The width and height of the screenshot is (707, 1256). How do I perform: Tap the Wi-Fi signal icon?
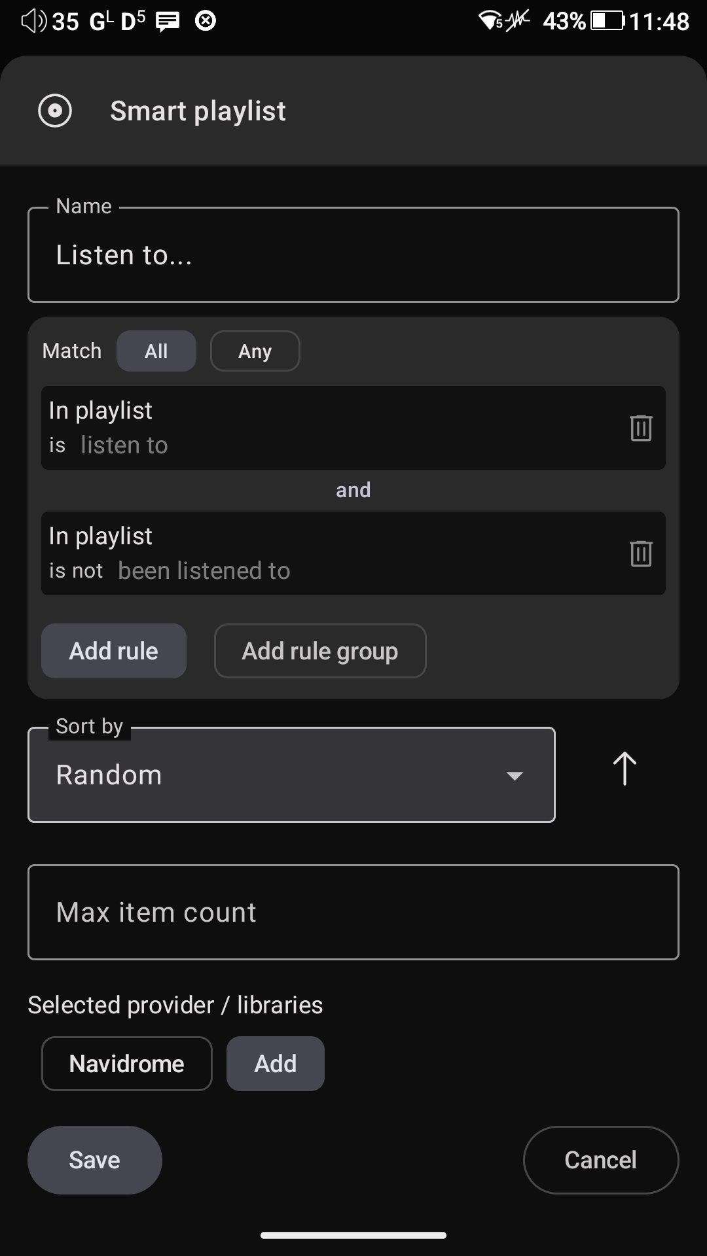[491, 21]
